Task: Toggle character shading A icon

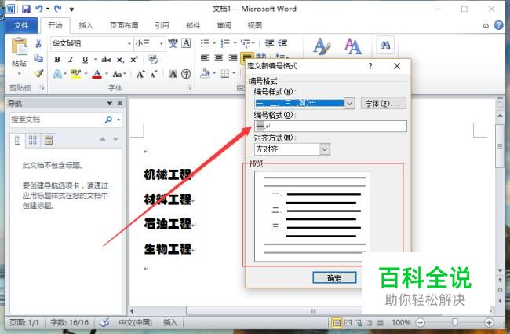Action: click(x=173, y=74)
